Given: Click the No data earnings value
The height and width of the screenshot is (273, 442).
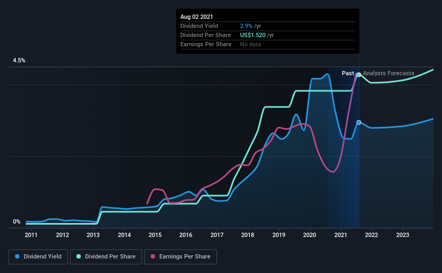Looking at the screenshot, I should [x=250, y=44].
